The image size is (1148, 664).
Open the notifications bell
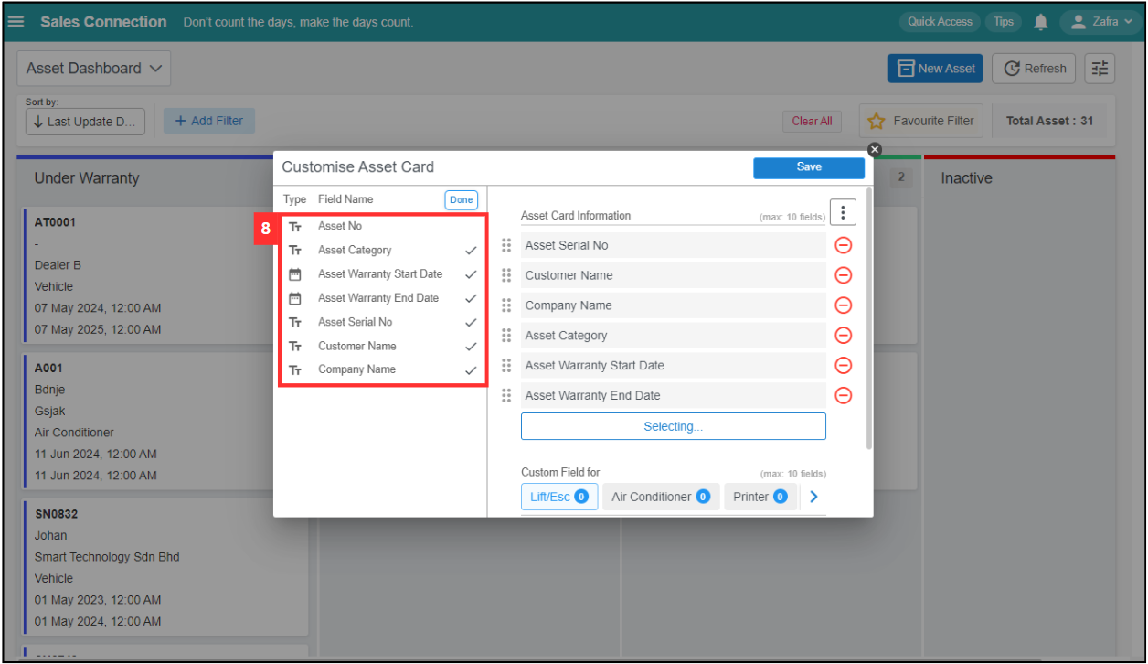coord(1040,22)
